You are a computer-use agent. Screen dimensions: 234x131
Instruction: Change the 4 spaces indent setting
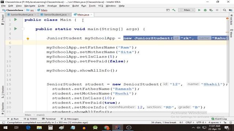(215, 123)
